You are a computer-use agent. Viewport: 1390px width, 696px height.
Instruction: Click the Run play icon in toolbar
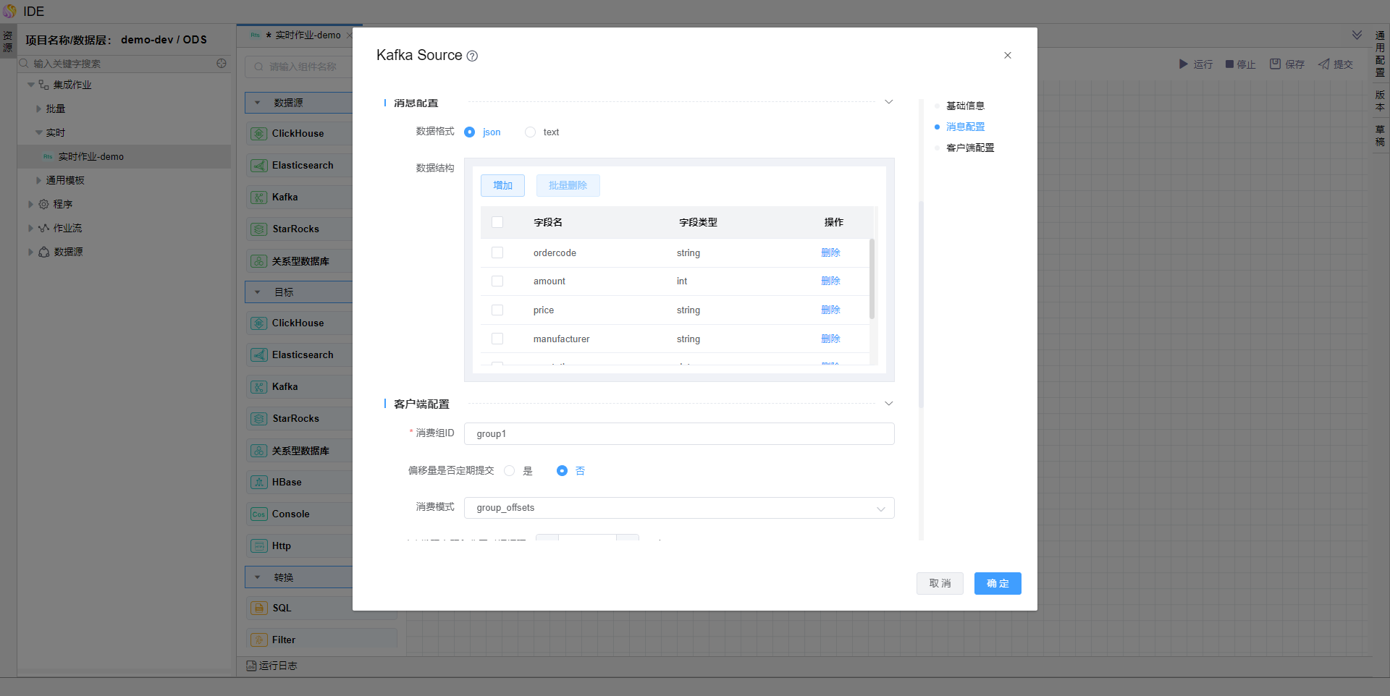(1183, 64)
